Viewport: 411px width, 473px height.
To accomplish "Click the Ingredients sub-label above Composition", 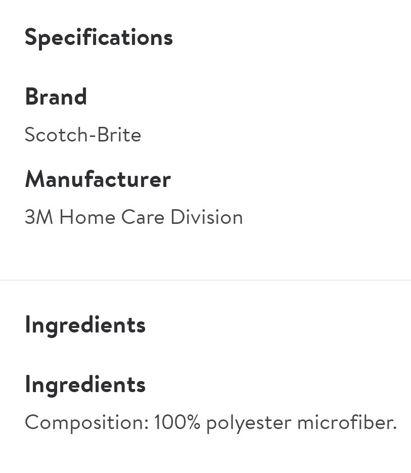I will click(x=85, y=385).
